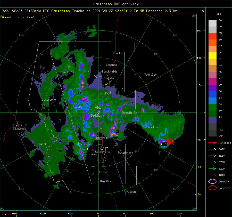Click the 33 dBZ blue color swatch
This screenshot has width=232, height=217.
pyautogui.click(x=212, y=94)
